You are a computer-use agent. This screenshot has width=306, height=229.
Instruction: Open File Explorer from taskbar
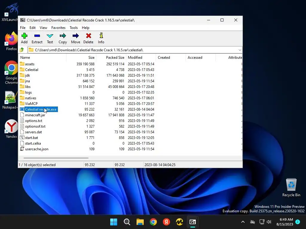(x=140, y=222)
